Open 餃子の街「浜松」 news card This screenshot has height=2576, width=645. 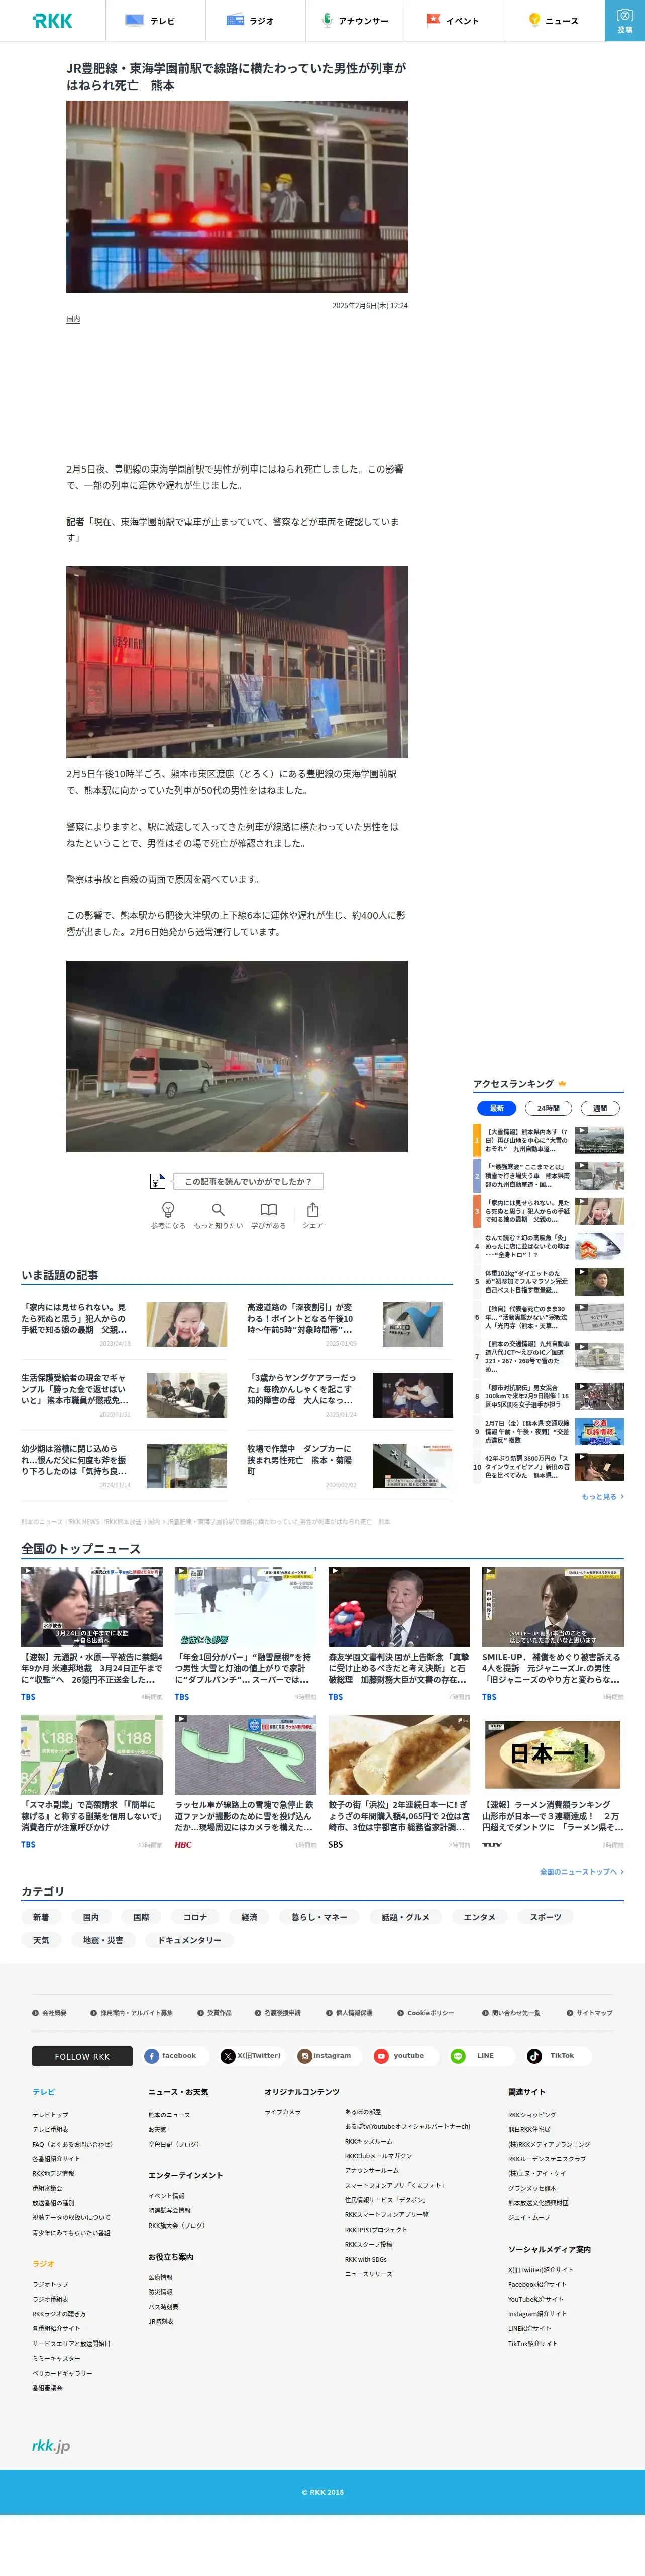[x=399, y=1783]
